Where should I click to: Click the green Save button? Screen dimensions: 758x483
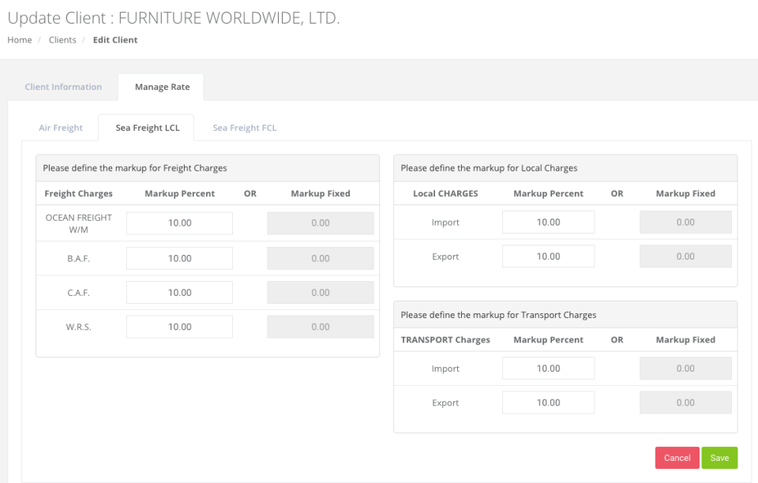tap(719, 458)
